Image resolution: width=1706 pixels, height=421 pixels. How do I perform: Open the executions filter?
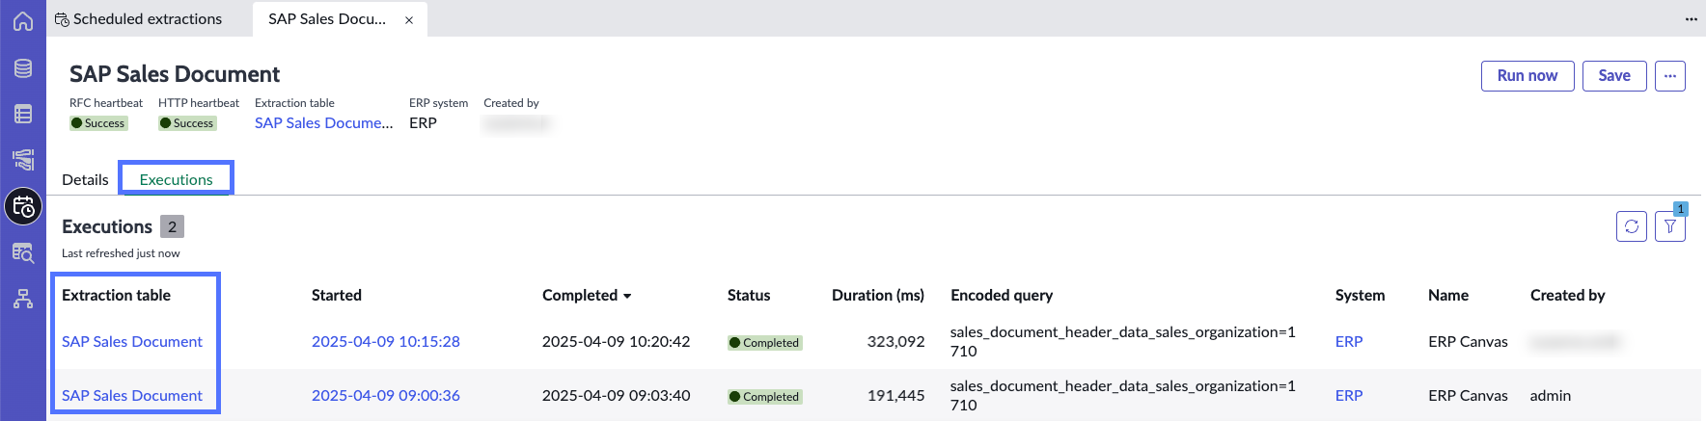tap(1670, 226)
